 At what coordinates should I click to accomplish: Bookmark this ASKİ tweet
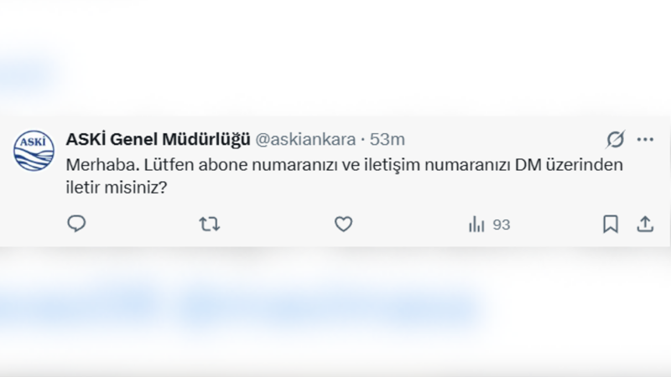tap(611, 224)
